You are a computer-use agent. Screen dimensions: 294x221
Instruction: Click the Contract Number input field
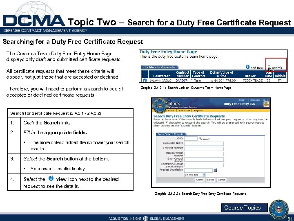click(x=204, y=149)
